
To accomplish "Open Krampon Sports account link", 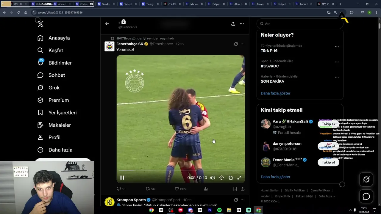I will click(x=131, y=200).
